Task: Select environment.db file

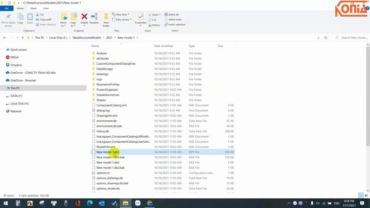Action: pos(106,121)
